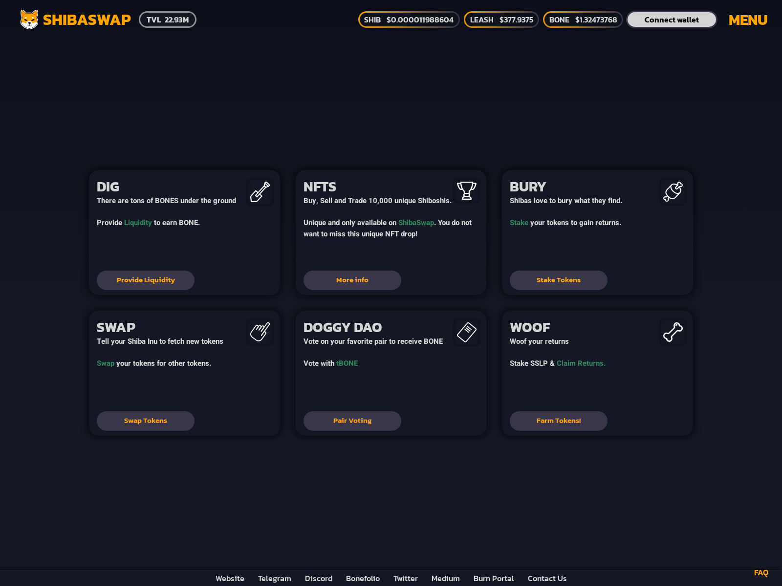Click the Swap Tokens button
The image size is (782, 586).
[x=146, y=421]
